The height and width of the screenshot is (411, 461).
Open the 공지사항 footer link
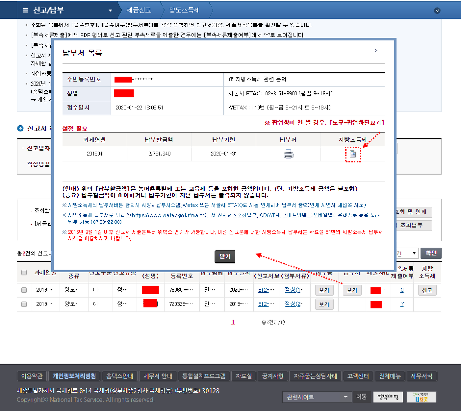(272, 376)
